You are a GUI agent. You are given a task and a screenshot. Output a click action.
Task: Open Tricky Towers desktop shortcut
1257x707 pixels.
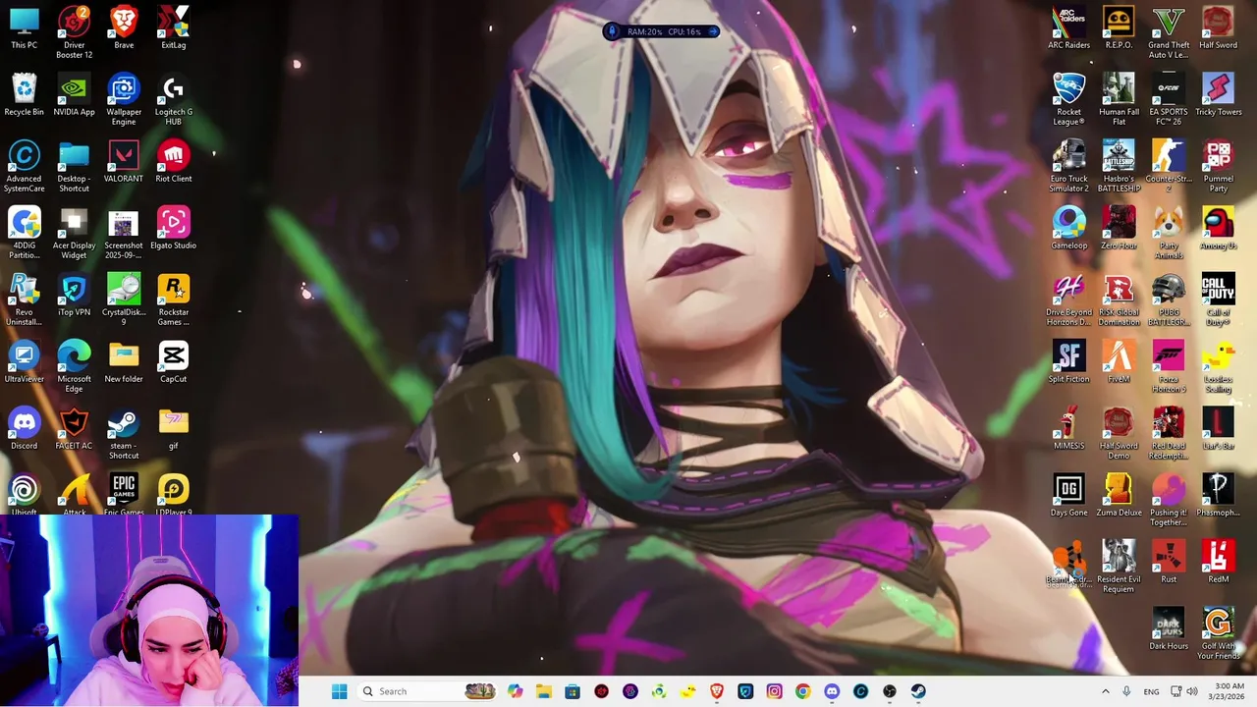(1219, 95)
